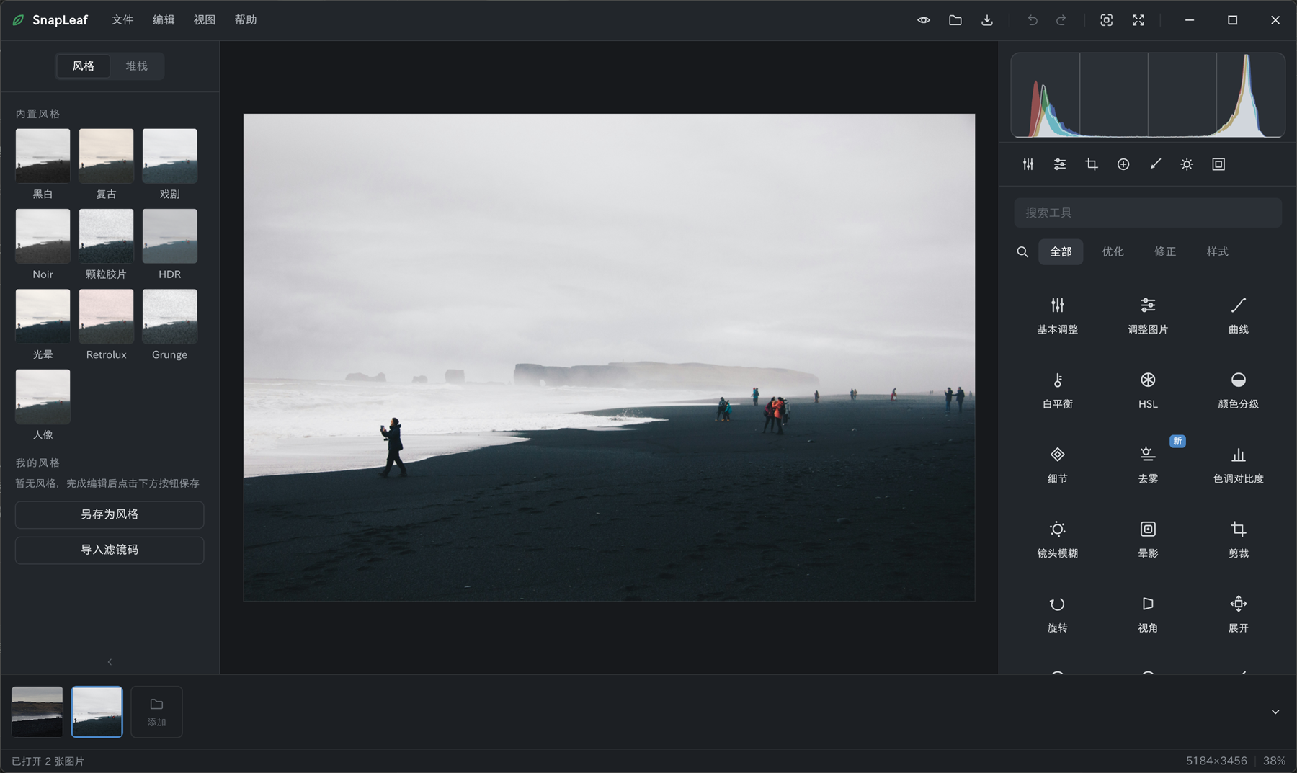
Task: Select the 优化 filter tab
Action: pyautogui.click(x=1113, y=251)
